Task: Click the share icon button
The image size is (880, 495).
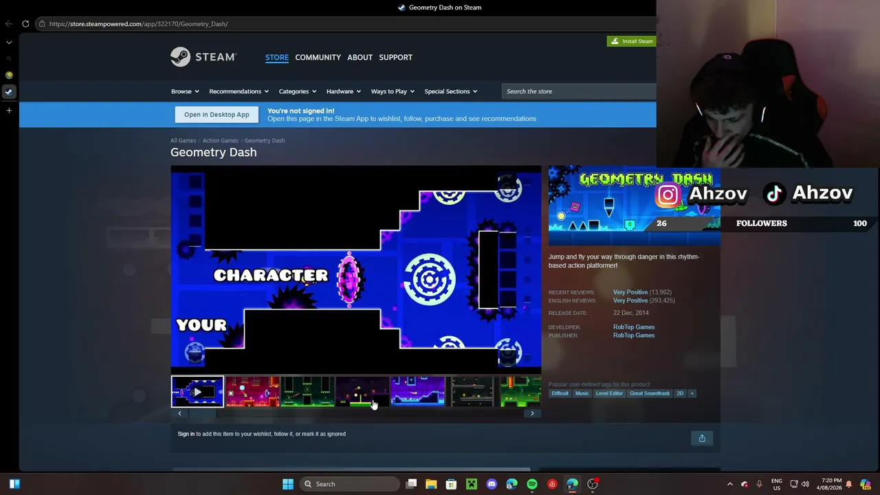Action: (x=702, y=439)
